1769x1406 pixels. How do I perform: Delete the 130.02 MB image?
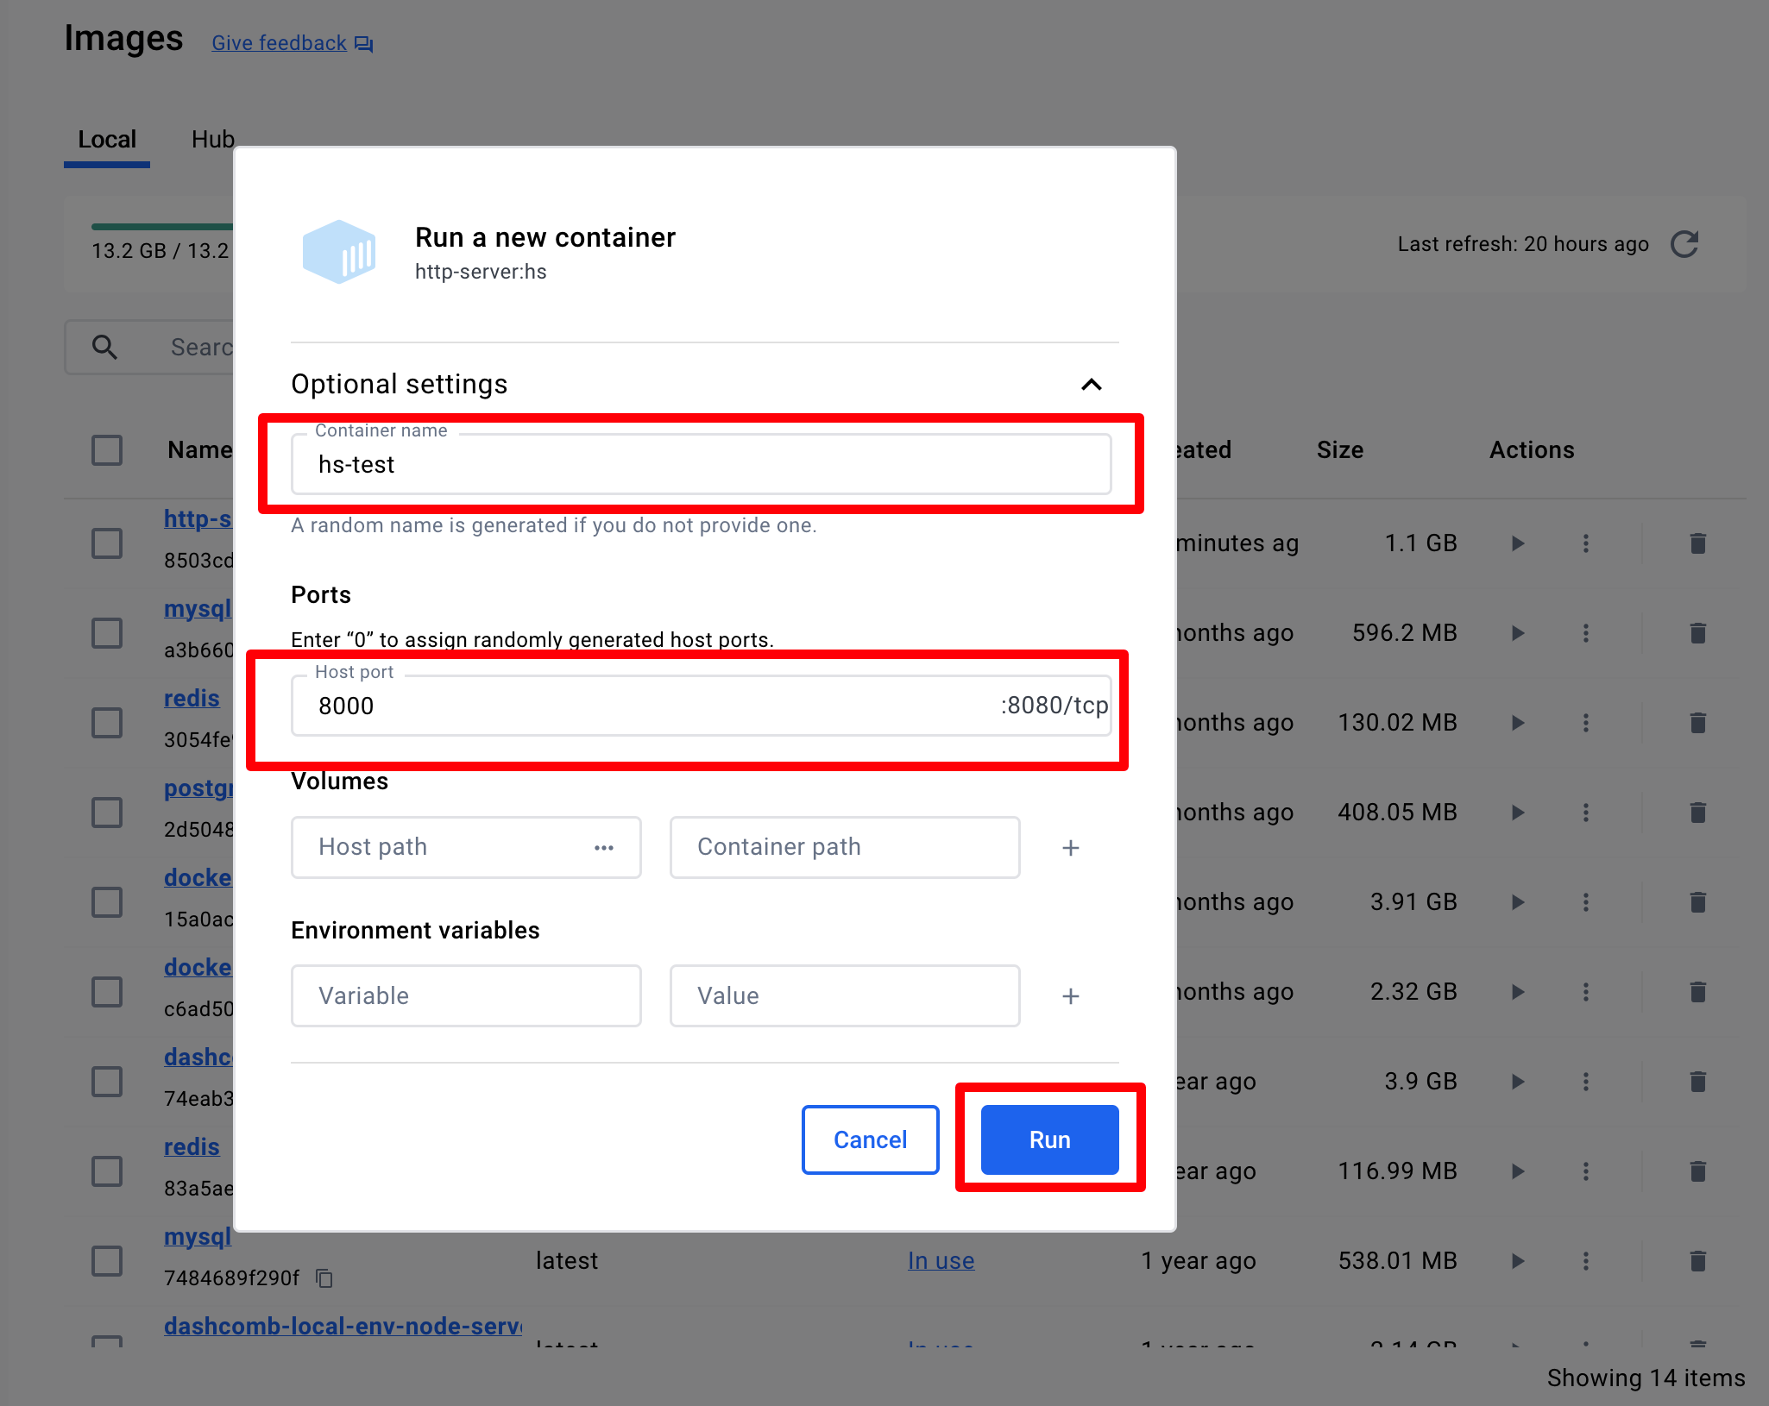pos(1697,723)
